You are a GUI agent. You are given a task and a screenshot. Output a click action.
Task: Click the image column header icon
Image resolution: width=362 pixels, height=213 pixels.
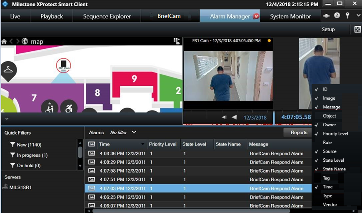point(92,144)
